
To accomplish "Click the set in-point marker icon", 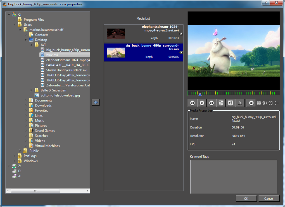I will click(x=221, y=103).
